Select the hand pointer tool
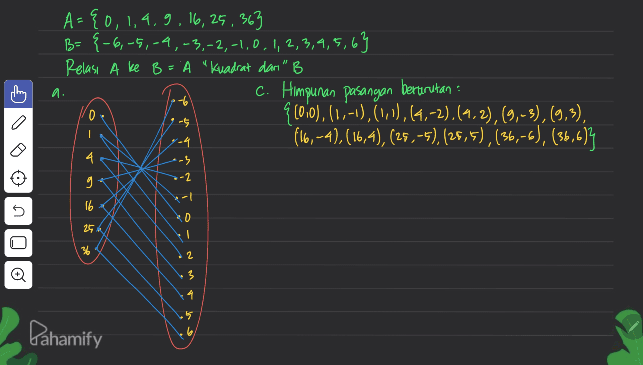The width and height of the screenshot is (643, 365). click(x=18, y=94)
